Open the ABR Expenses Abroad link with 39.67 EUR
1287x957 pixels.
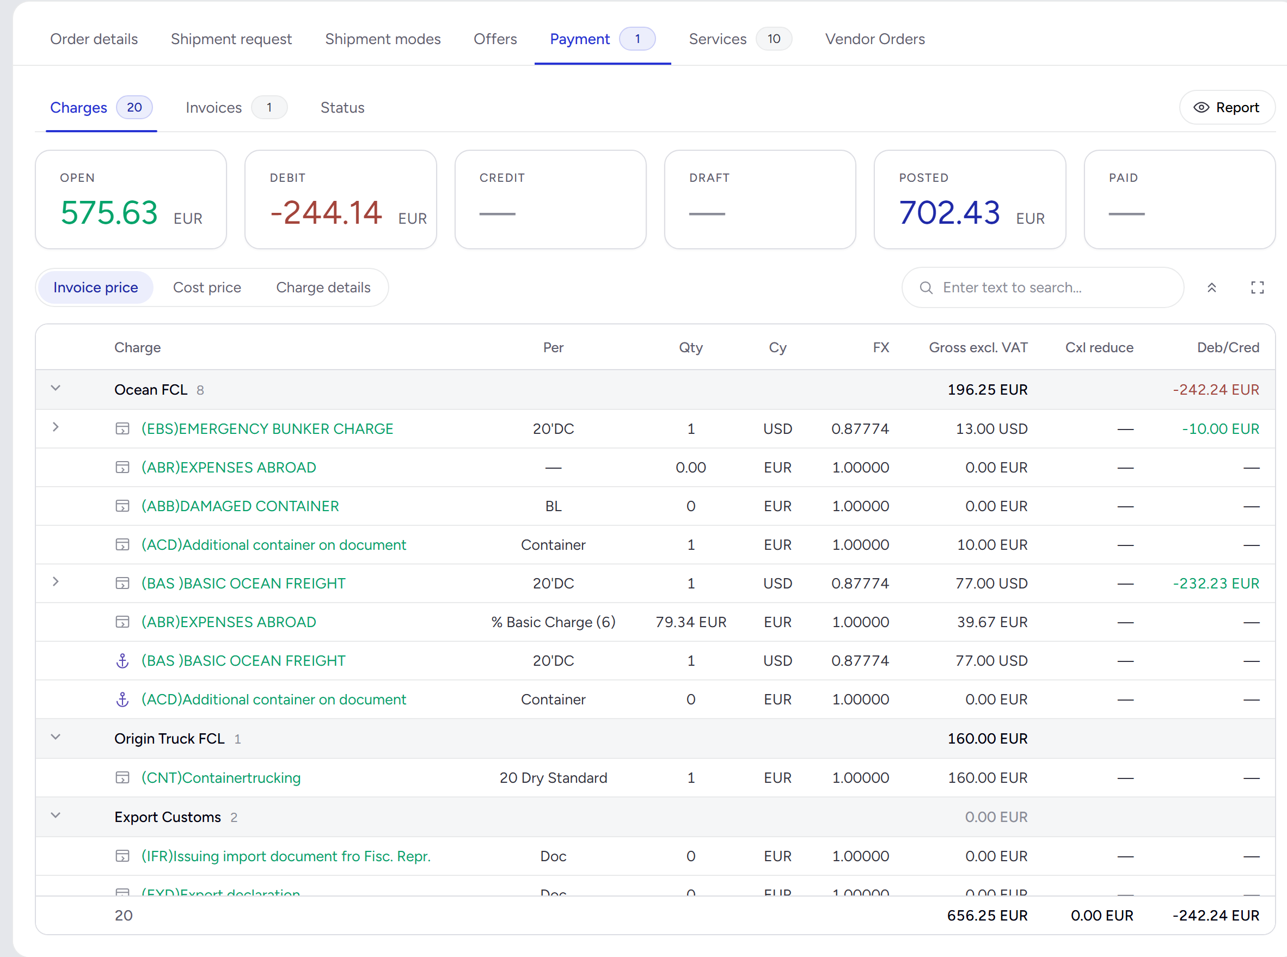click(229, 622)
